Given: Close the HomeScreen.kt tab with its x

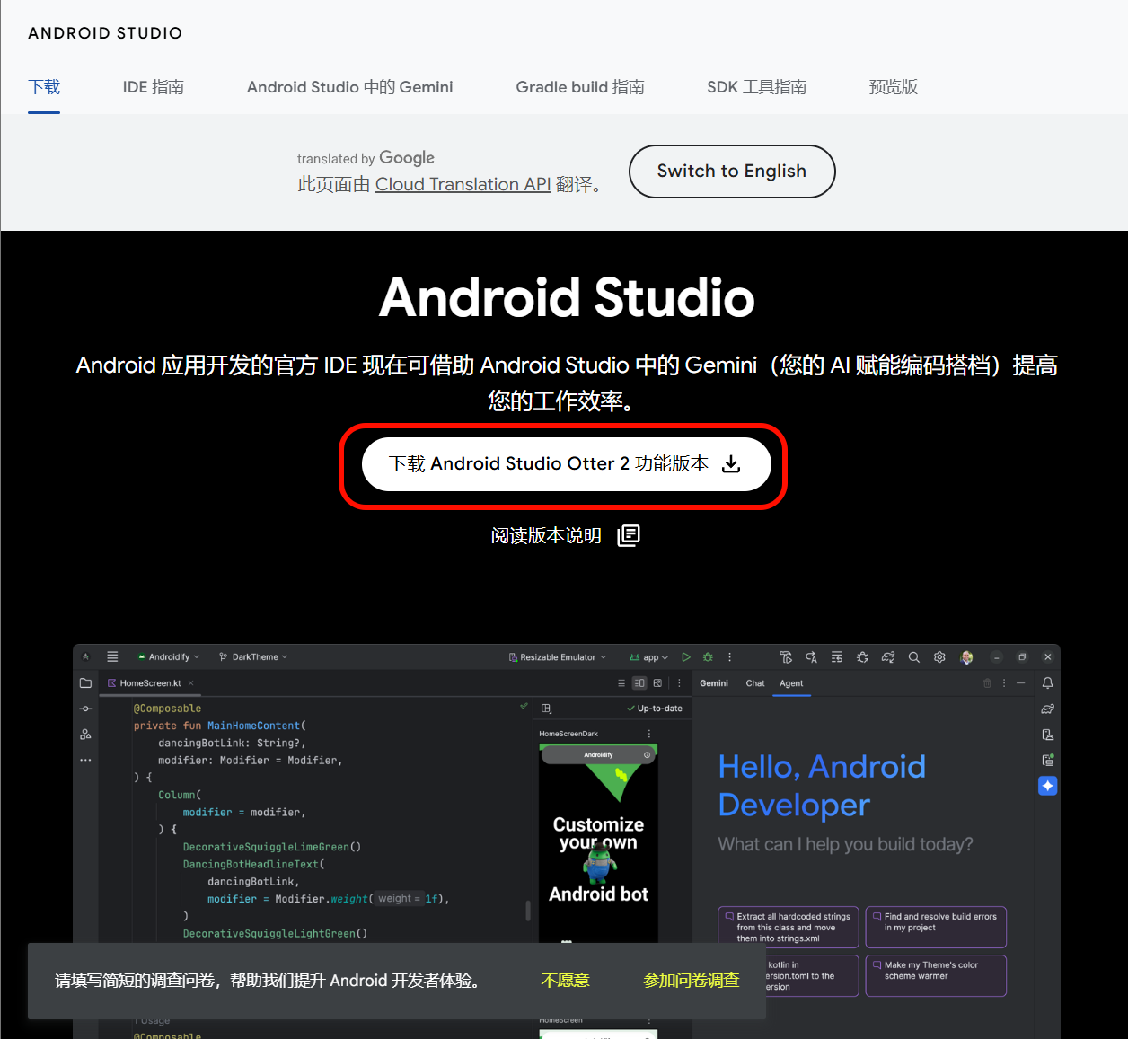Looking at the screenshot, I should point(191,683).
